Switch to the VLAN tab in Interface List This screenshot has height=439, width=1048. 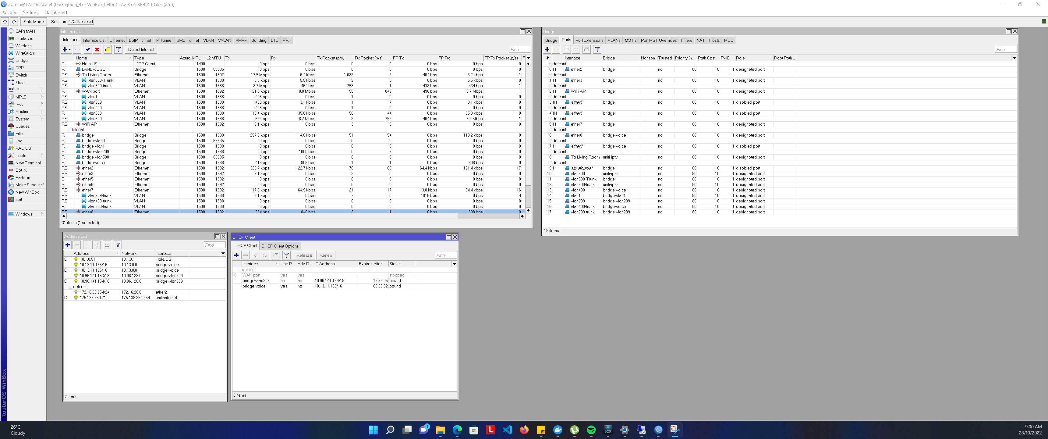208,40
